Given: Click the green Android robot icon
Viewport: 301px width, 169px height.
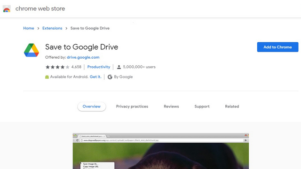Looking at the screenshot, I should 47,77.
